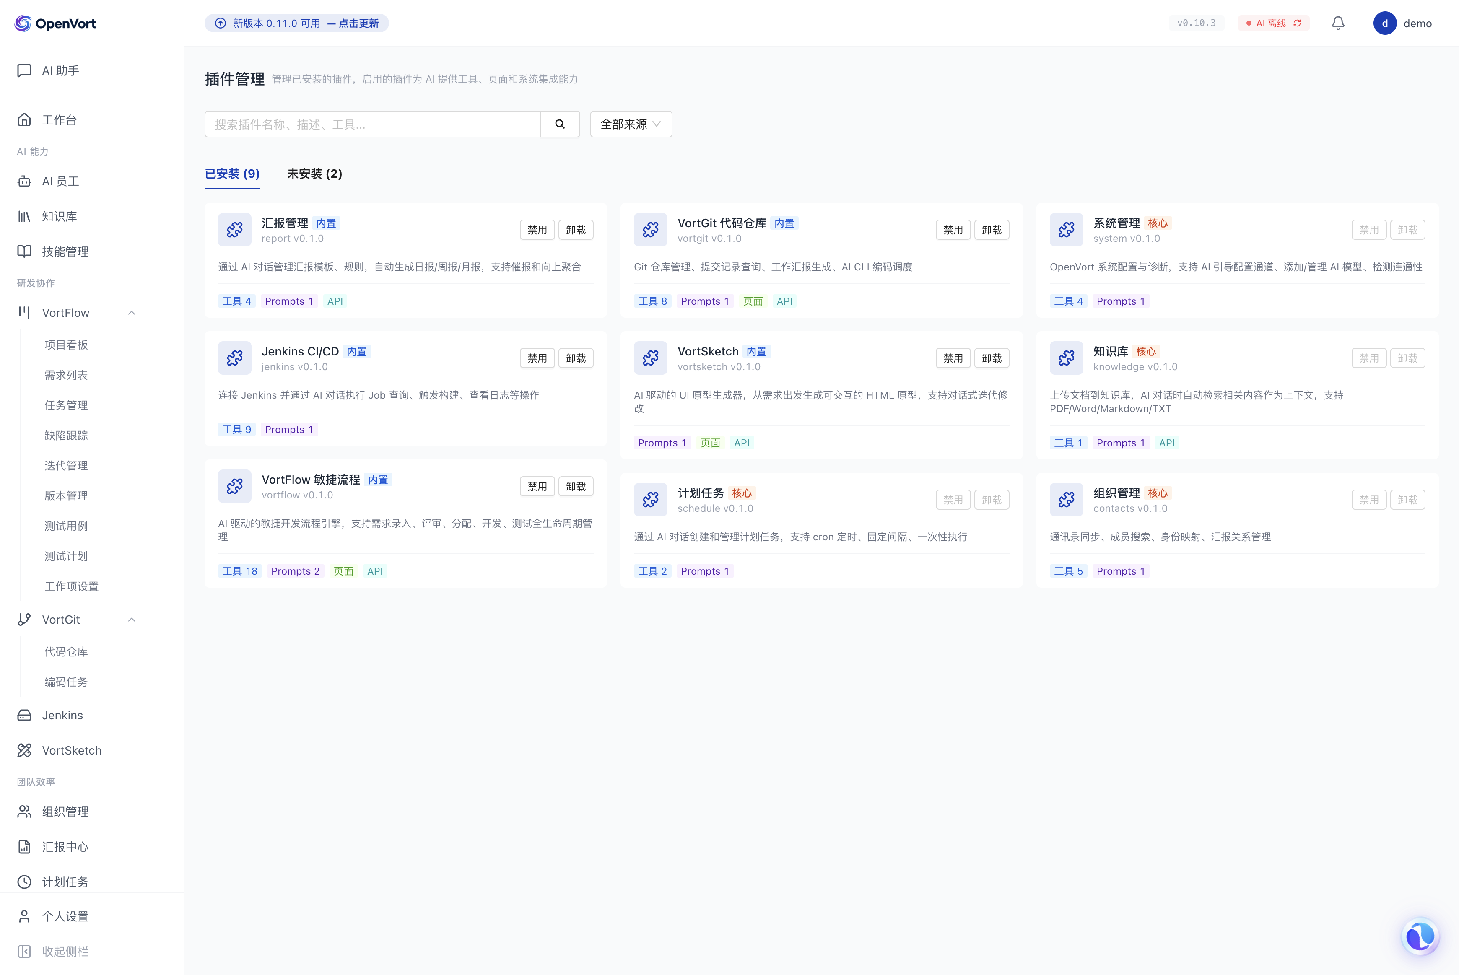Uninstall the VortGit 代码仓库 plugin
This screenshot has width=1459, height=975.
click(x=992, y=230)
